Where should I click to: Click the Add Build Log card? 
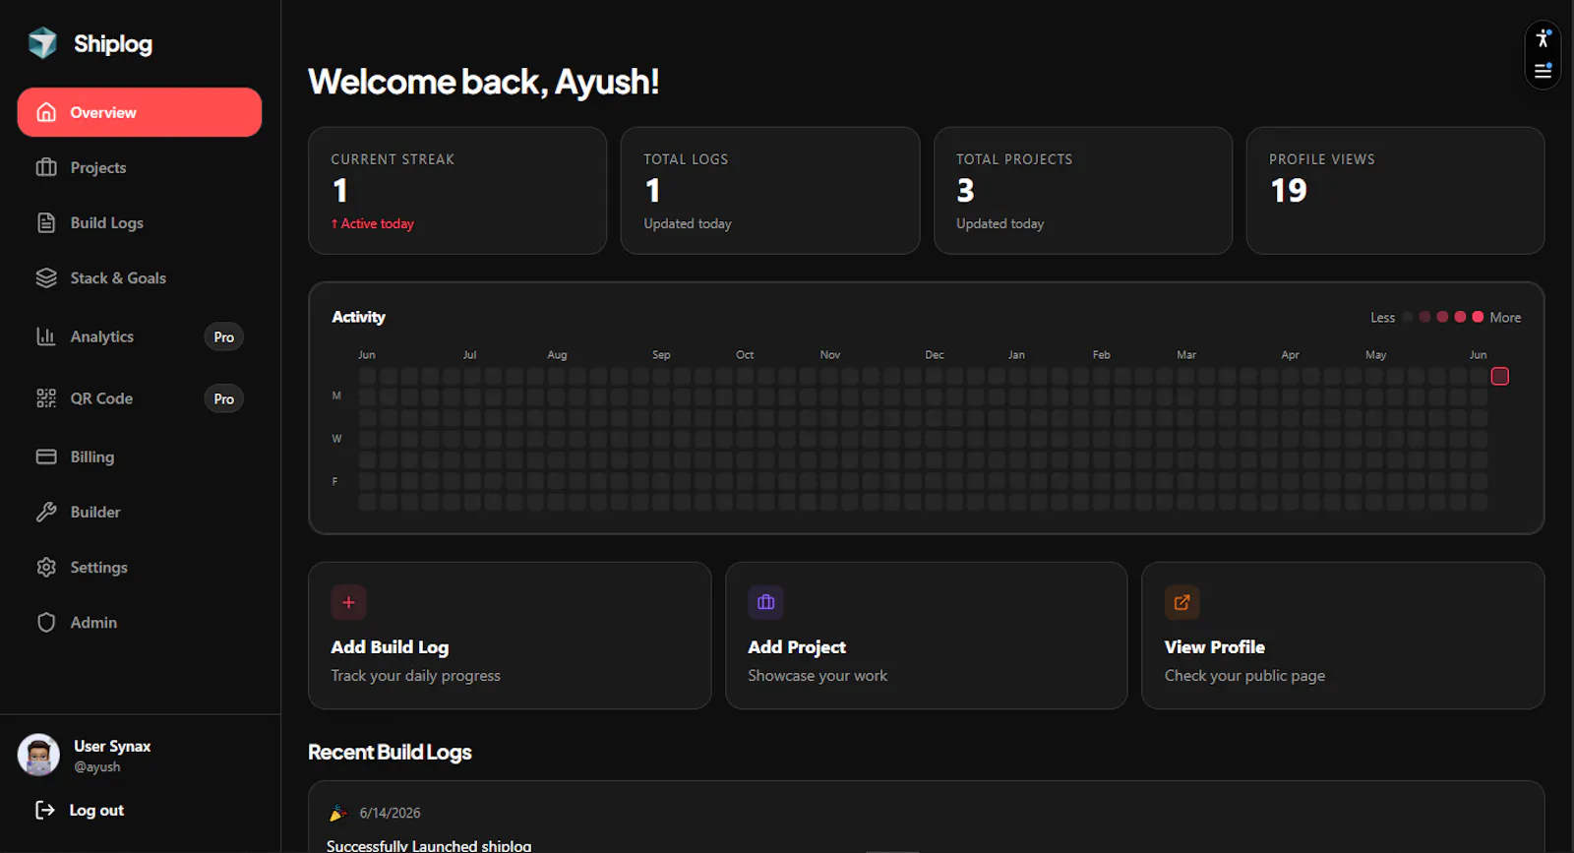coord(510,636)
